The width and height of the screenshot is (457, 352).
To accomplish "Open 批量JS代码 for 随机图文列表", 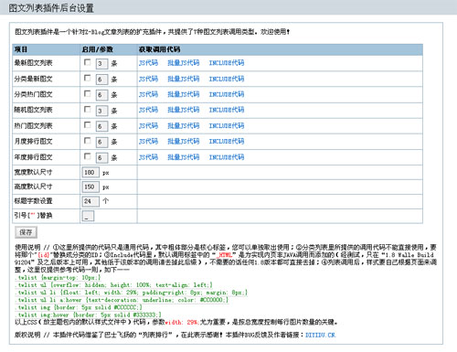I will coord(184,110).
